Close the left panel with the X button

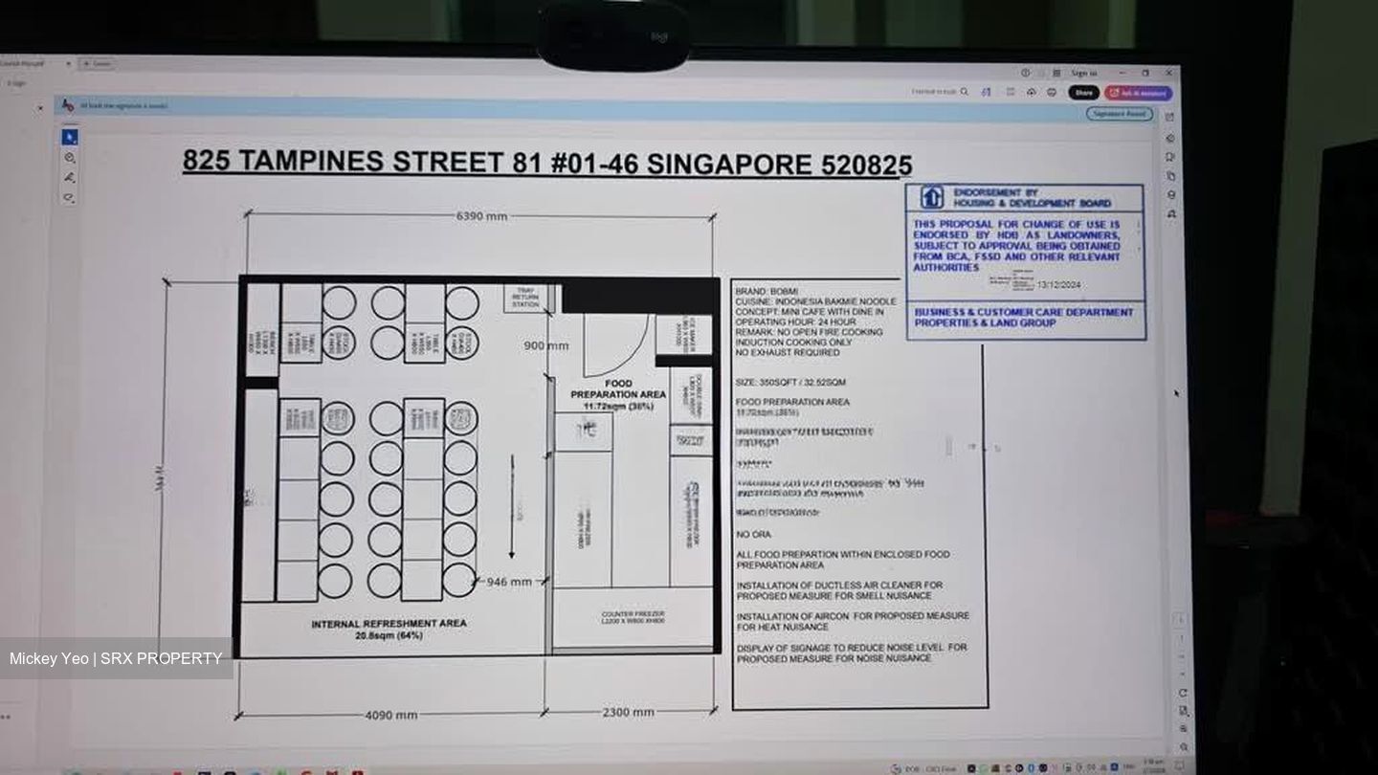pyautogui.click(x=40, y=108)
